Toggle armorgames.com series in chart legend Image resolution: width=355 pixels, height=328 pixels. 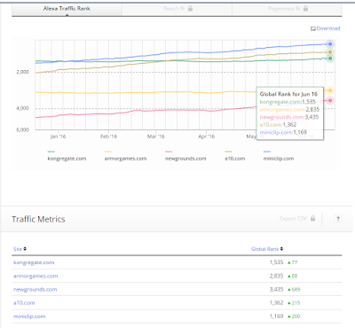(125, 156)
